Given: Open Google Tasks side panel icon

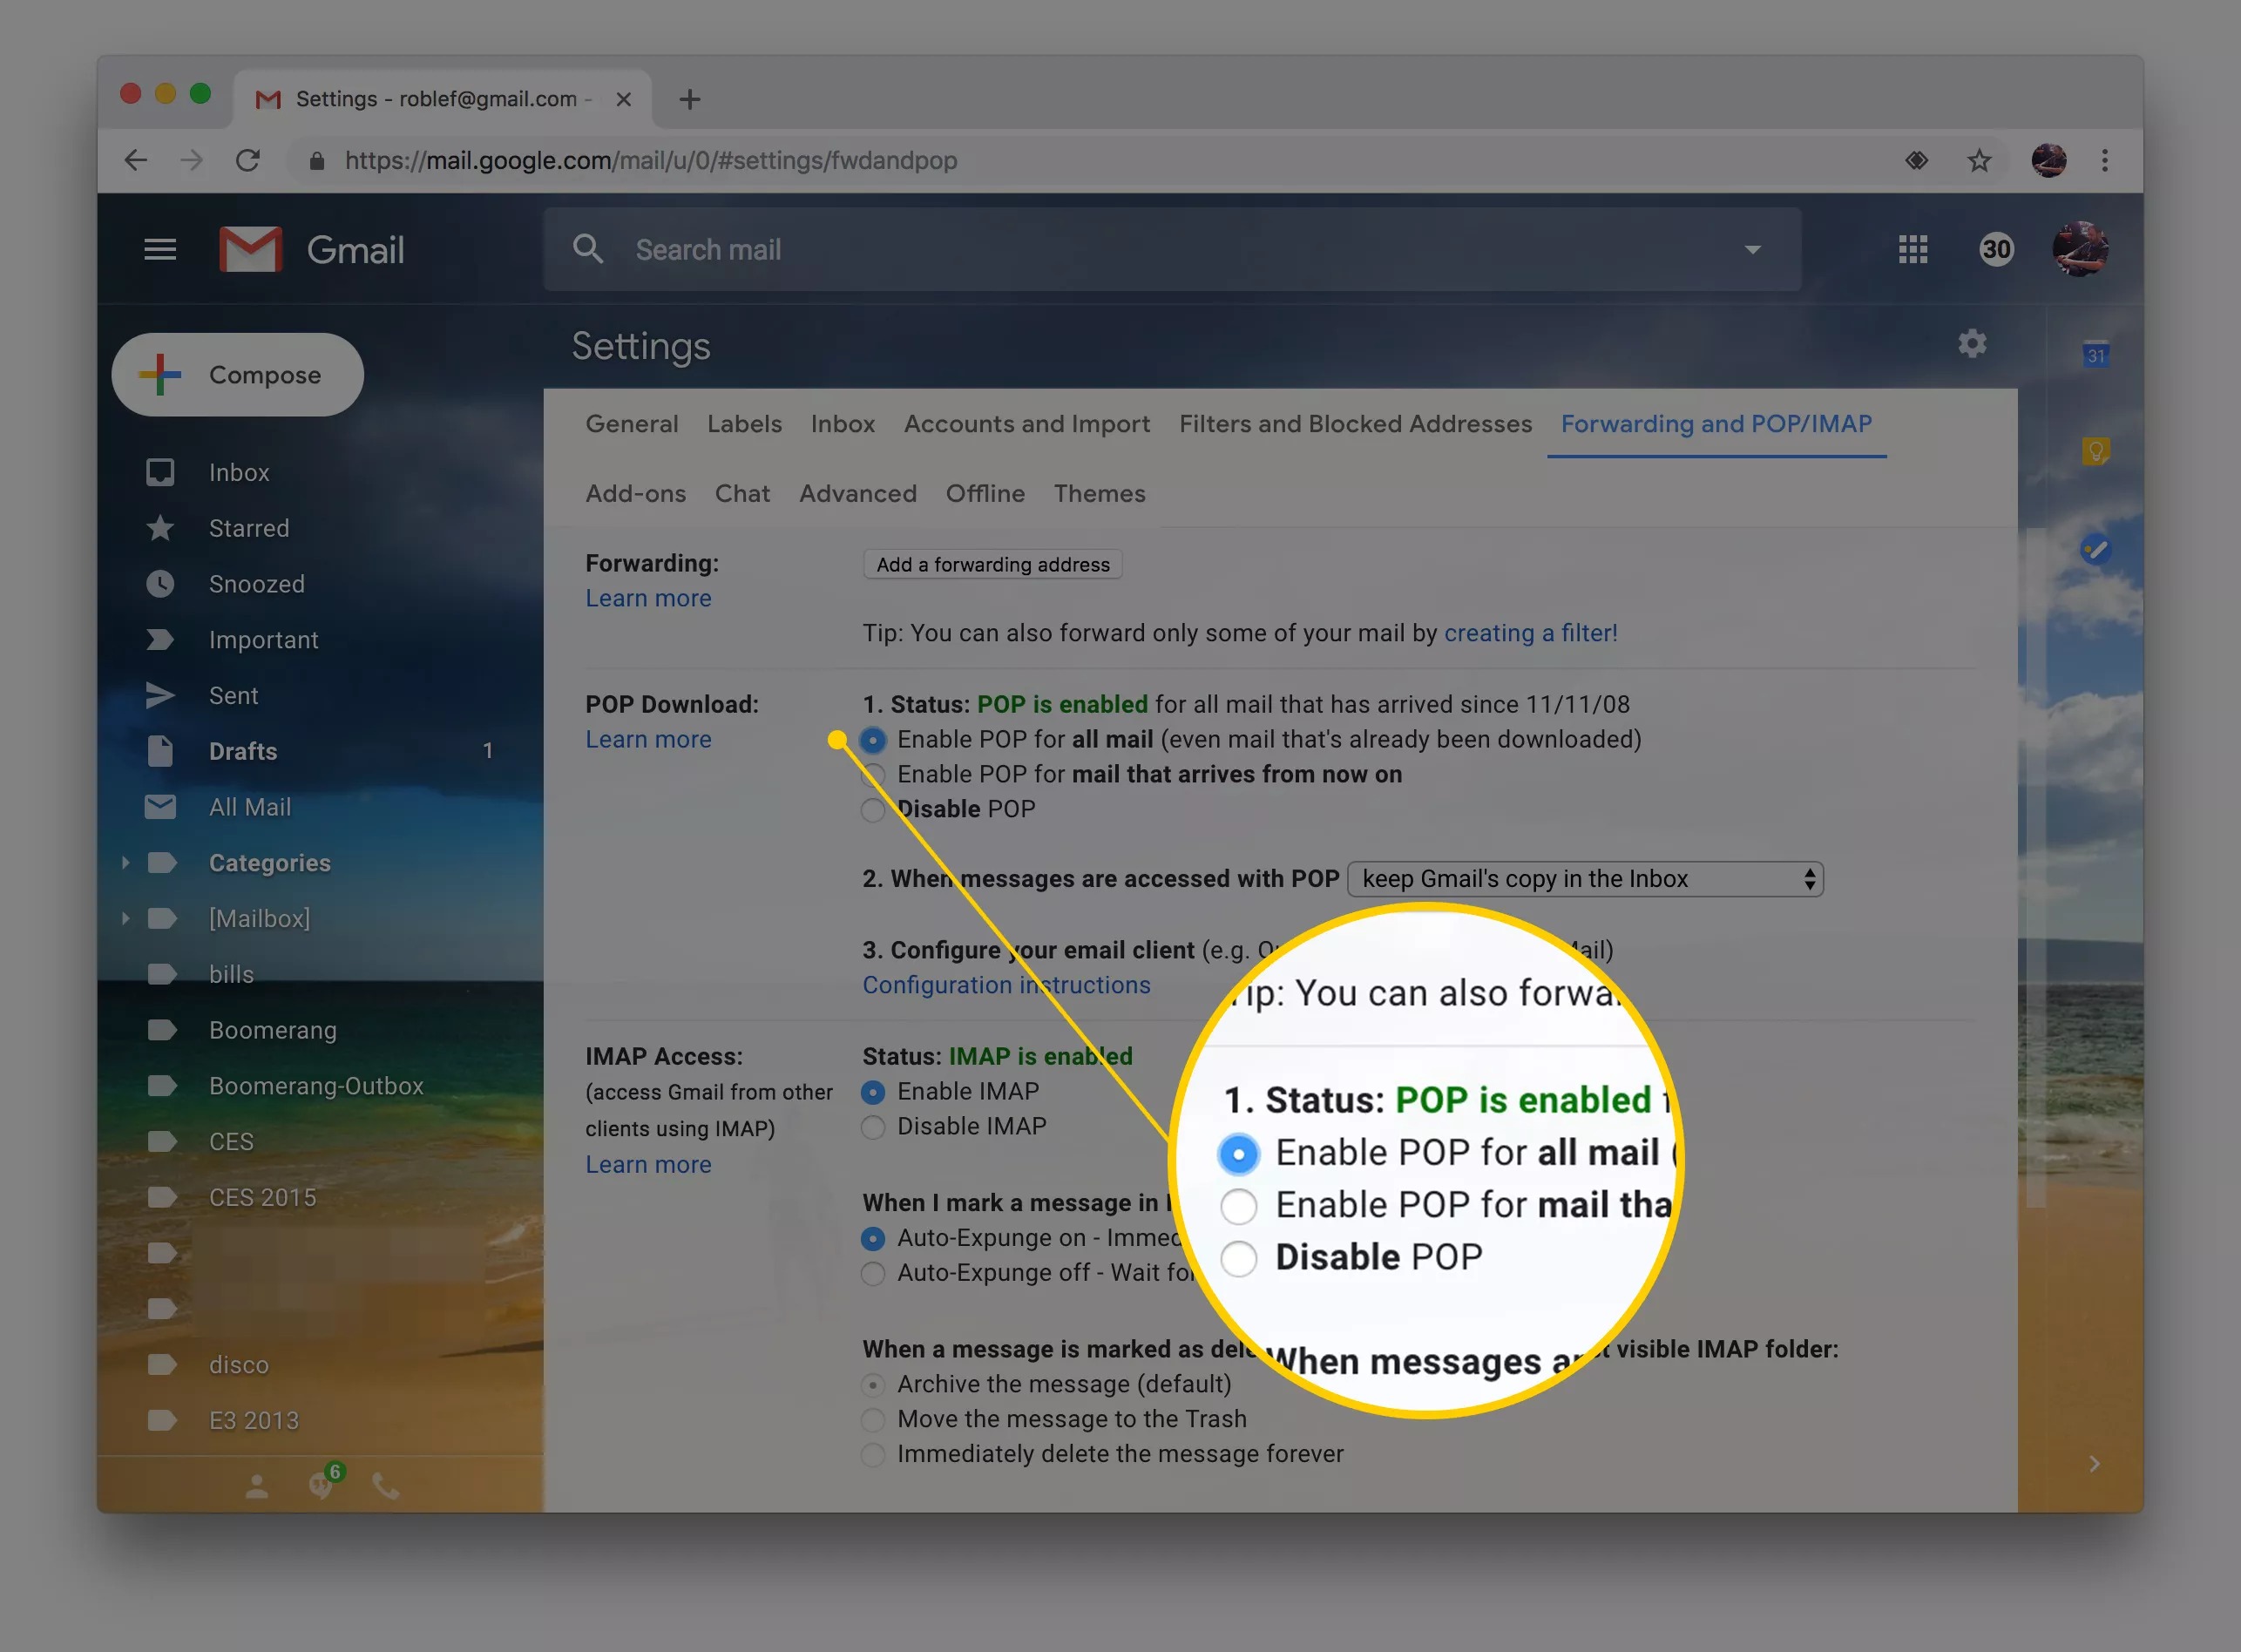Looking at the screenshot, I should tap(2096, 549).
